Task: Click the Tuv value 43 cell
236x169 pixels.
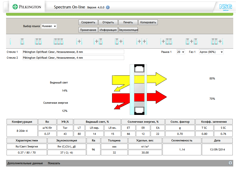Action: (x=65, y=134)
